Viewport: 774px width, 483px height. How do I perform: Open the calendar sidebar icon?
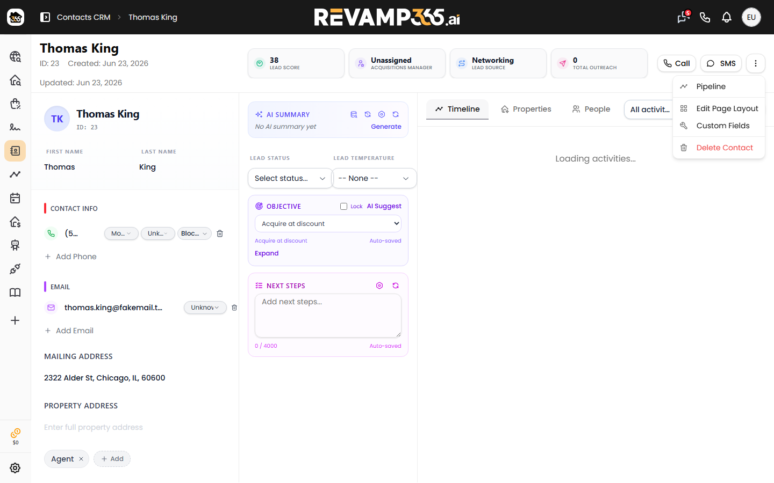[x=15, y=198]
